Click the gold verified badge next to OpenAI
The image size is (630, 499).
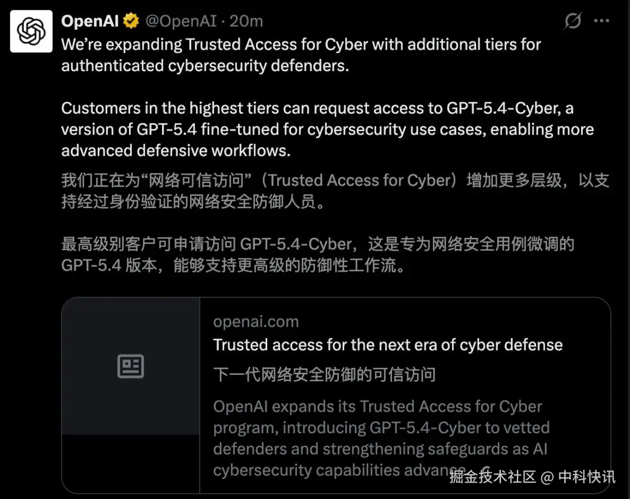131,22
